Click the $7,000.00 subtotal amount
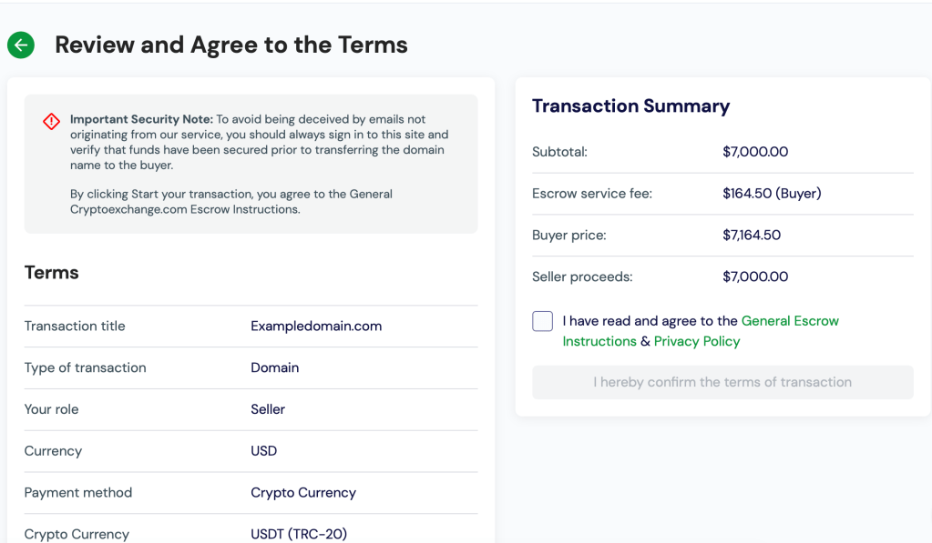 [x=754, y=152]
